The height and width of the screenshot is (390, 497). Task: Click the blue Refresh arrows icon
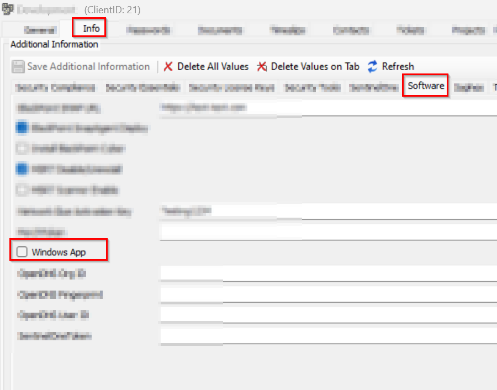(x=373, y=67)
